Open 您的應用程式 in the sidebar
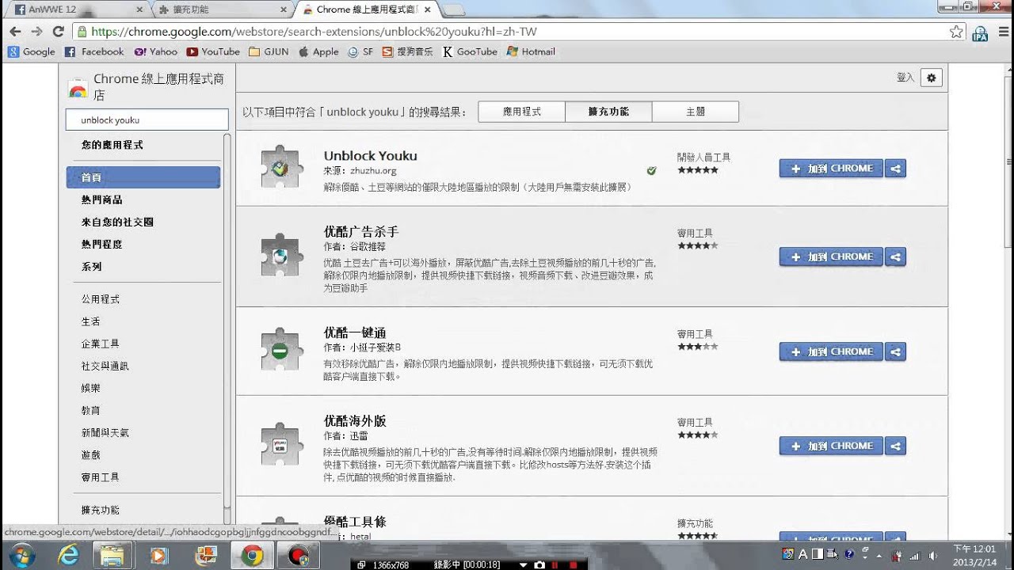The image size is (1014, 570). (x=112, y=145)
